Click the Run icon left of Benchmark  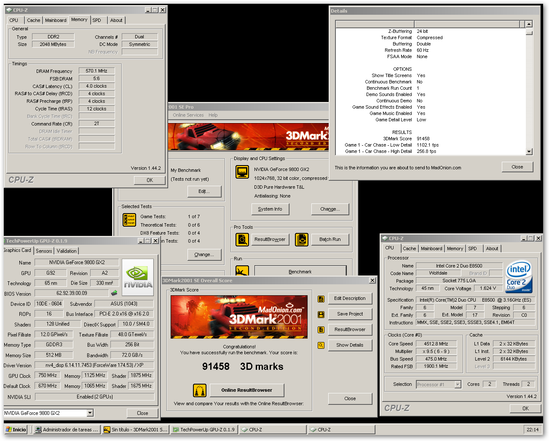(x=242, y=271)
